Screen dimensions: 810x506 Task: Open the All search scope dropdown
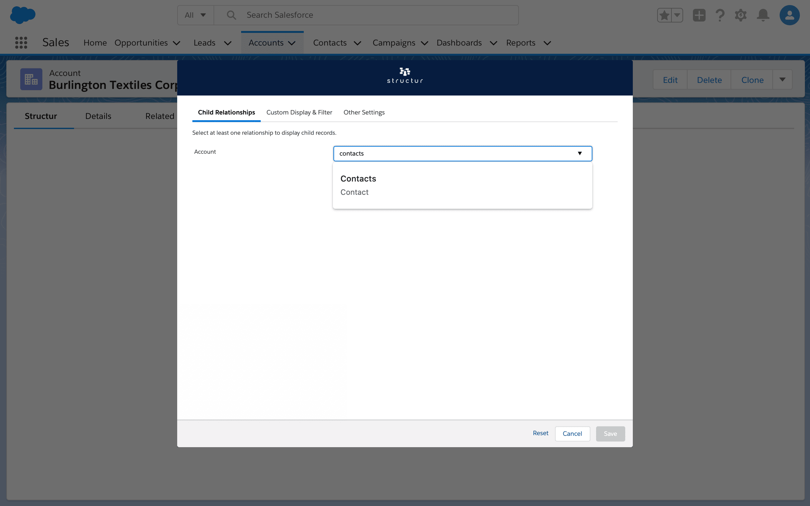[x=196, y=15]
